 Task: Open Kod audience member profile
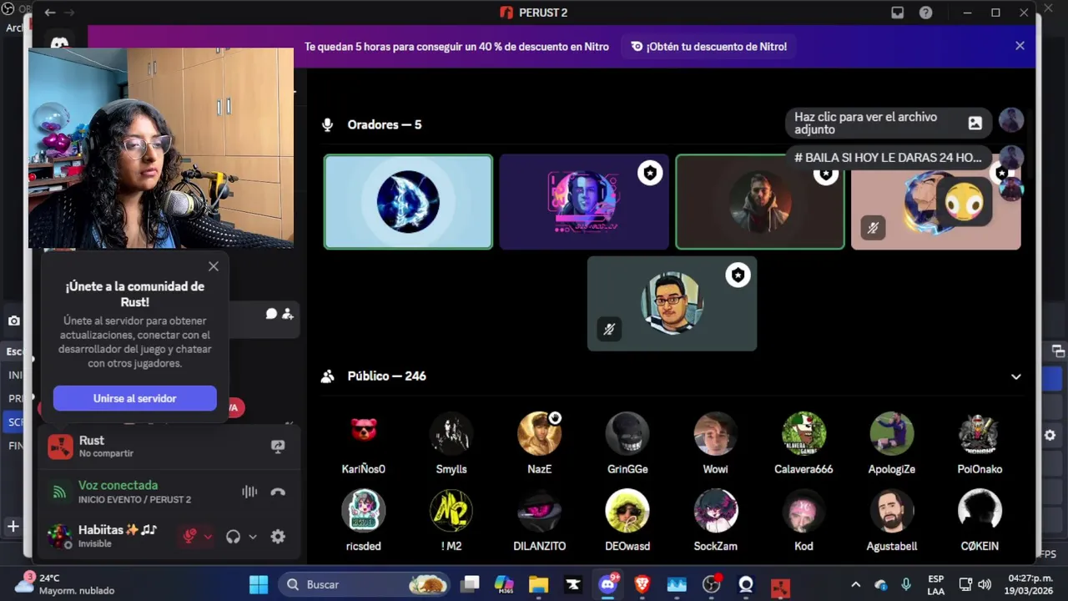(x=804, y=521)
